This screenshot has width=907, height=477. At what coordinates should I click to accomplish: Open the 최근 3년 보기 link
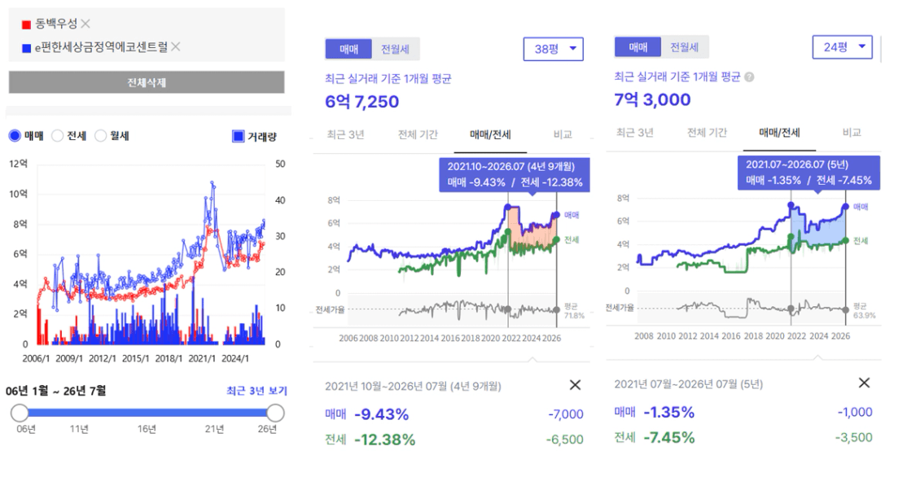(256, 391)
